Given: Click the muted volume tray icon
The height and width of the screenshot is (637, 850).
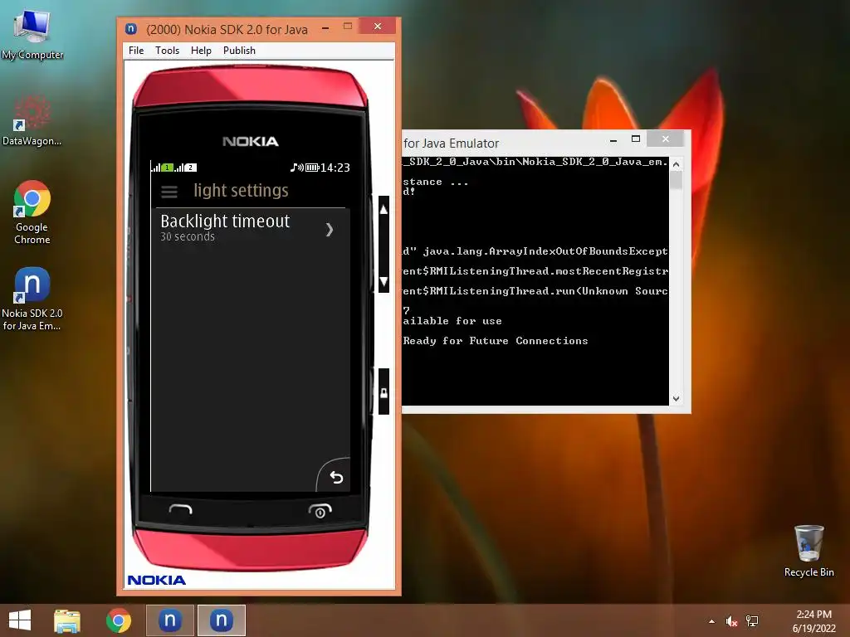Looking at the screenshot, I should [732, 621].
